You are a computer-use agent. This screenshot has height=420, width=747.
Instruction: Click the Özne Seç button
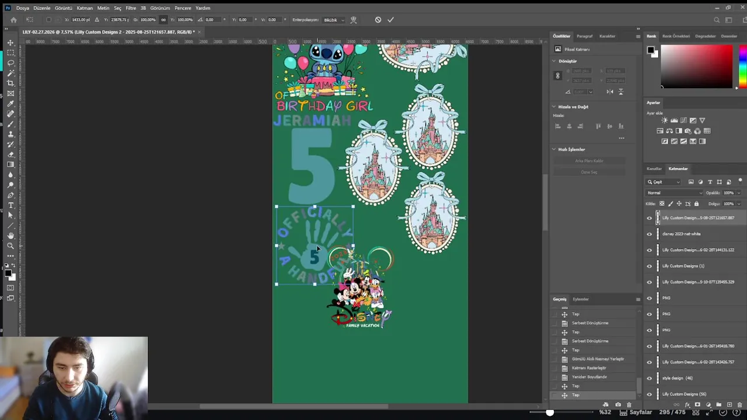[589, 172]
